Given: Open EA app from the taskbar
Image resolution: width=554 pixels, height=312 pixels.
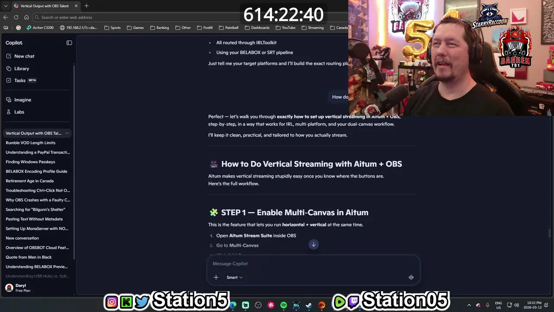Looking at the screenshot, I should 322,305.
